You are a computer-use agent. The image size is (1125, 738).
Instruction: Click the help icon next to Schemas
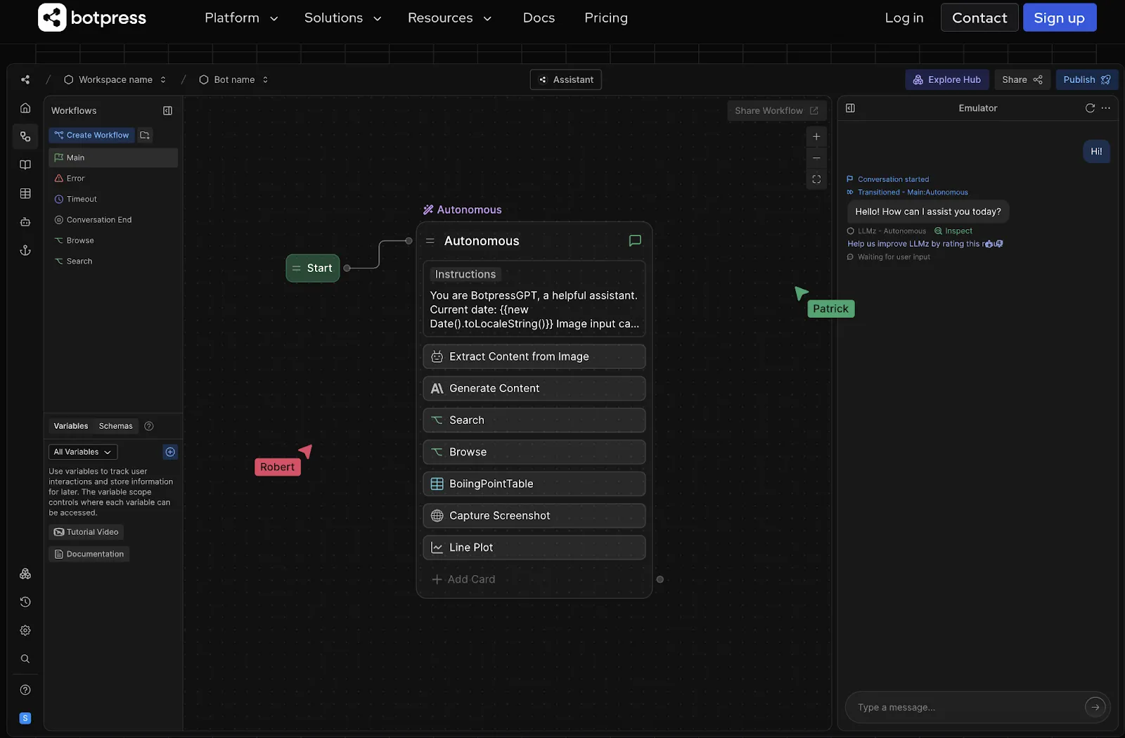149,426
